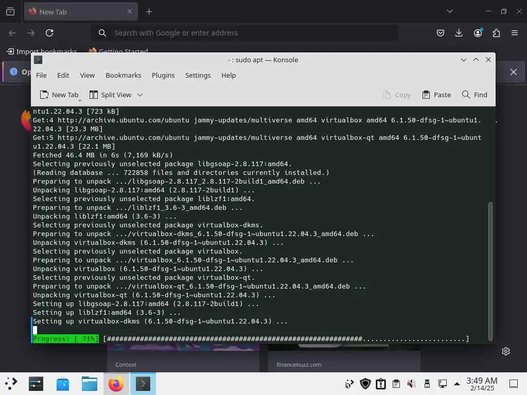Open new tab personalize gear icon

click(506, 351)
